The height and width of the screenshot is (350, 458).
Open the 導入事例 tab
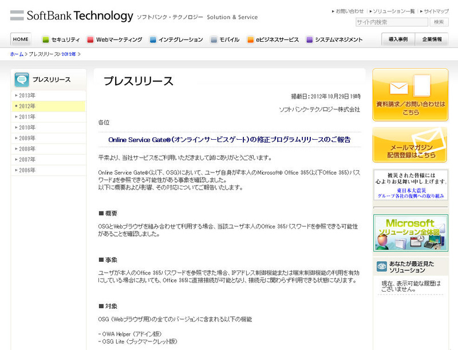click(398, 40)
